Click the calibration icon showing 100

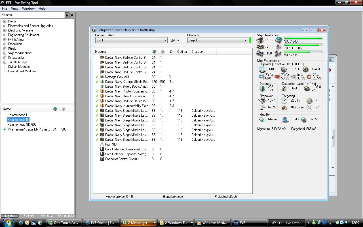(260, 53)
